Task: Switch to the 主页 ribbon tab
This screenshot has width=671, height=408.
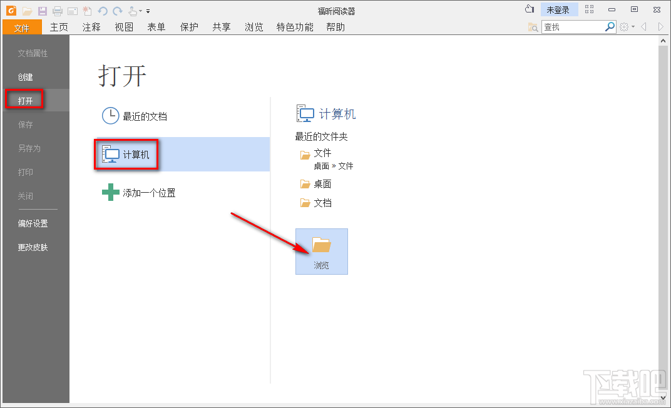Action: click(59, 27)
